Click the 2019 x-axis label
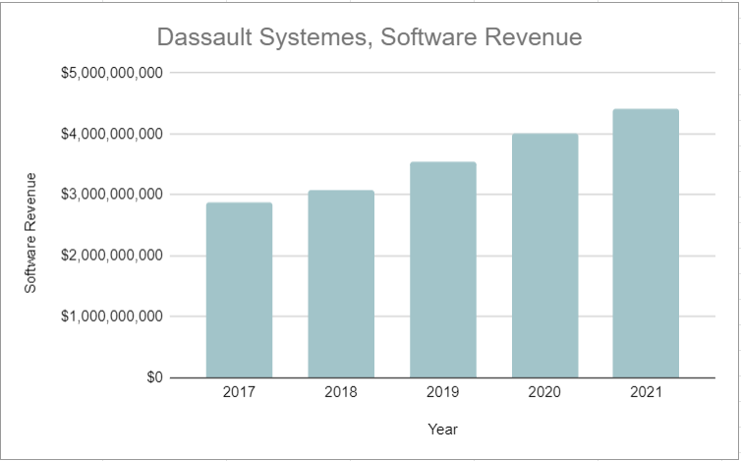Viewport: 741px width, 461px height. (x=443, y=392)
